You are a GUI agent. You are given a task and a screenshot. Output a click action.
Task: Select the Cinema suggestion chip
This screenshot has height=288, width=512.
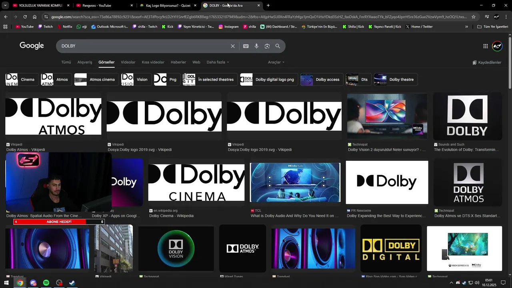22,79
